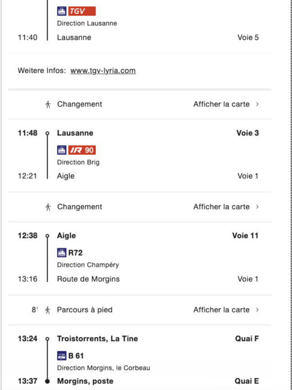Click the IR 90 train badge
The image size is (292, 390).
(x=82, y=150)
